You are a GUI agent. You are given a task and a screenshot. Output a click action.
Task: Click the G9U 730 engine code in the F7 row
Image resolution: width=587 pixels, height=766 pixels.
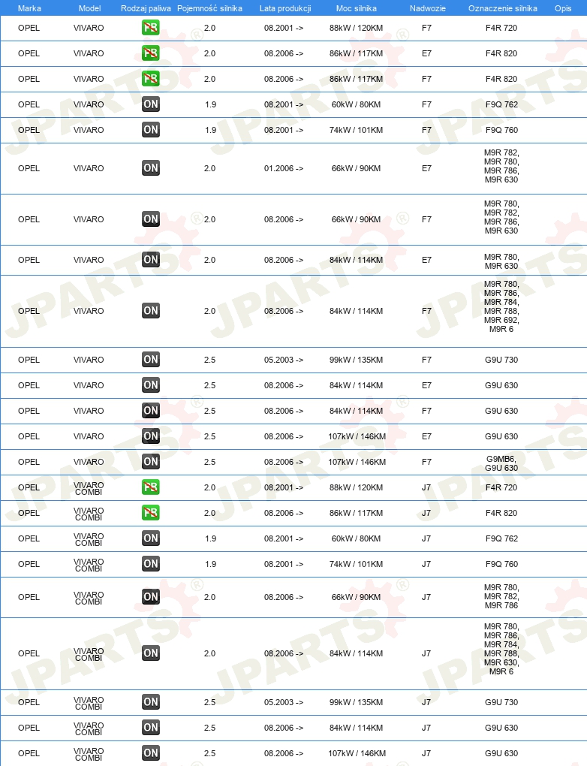[501, 360]
